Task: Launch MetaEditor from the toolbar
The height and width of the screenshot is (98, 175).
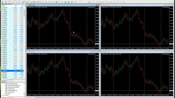Action: pyautogui.click(x=31, y=2)
